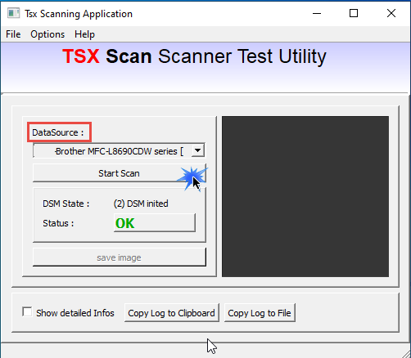411x358 pixels.
Task: Click the DataSource label
Action: (58, 132)
